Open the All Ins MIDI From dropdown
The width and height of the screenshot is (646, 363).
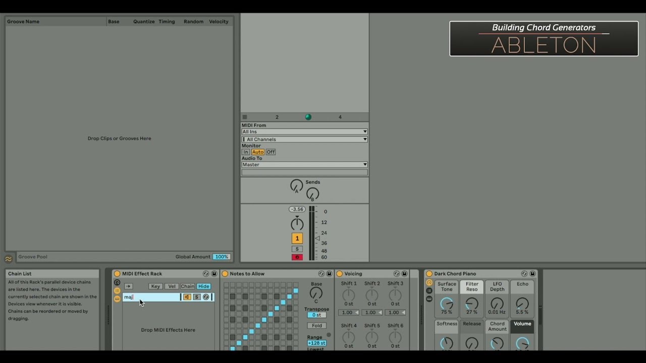coord(304,132)
